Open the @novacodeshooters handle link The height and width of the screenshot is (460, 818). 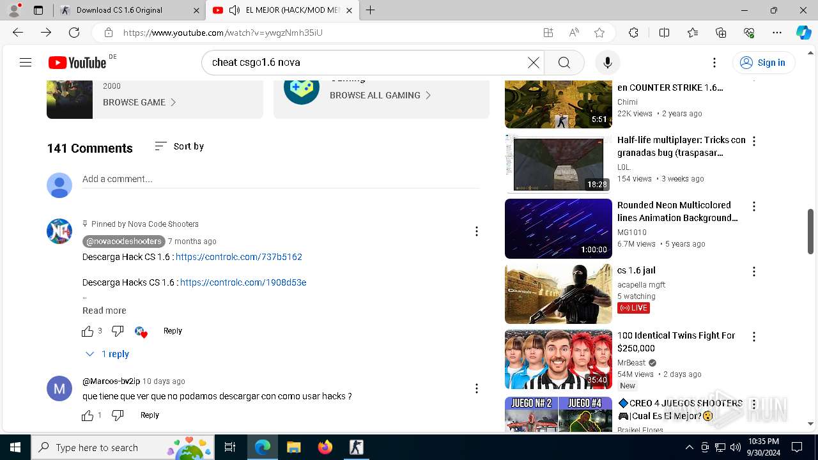(x=124, y=241)
